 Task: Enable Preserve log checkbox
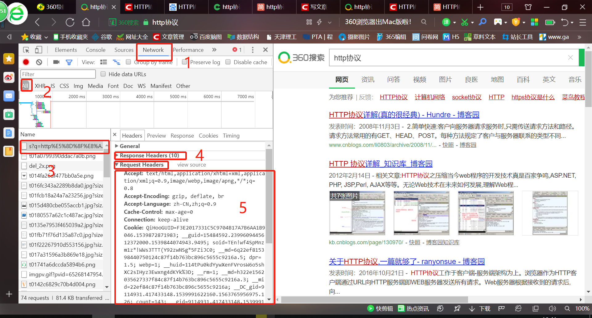[x=185, y=62]
